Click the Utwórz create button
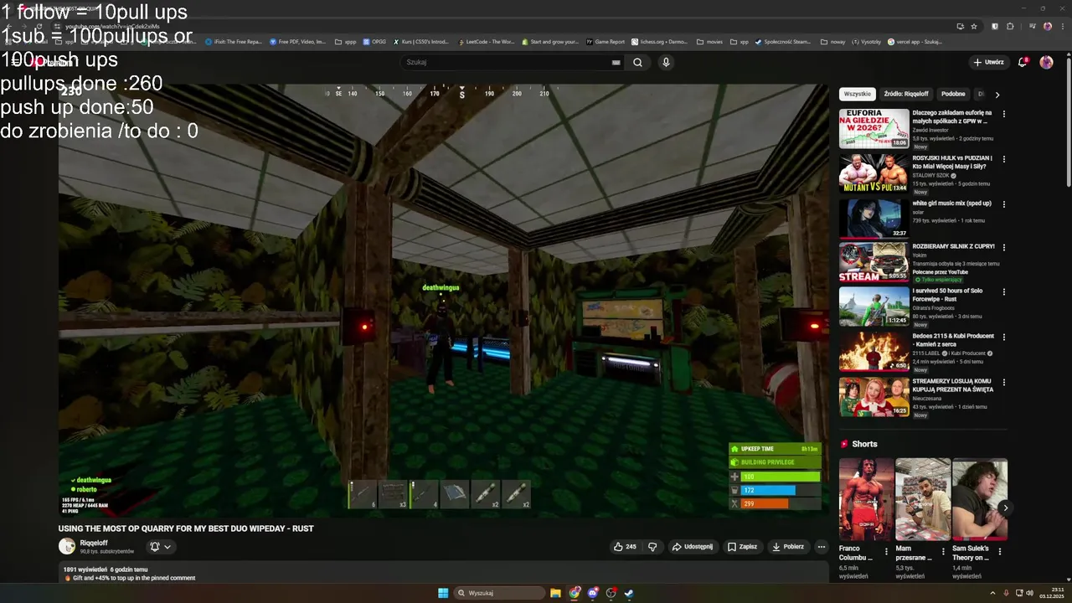The image size is (1072, 603). tap(988, 62)
